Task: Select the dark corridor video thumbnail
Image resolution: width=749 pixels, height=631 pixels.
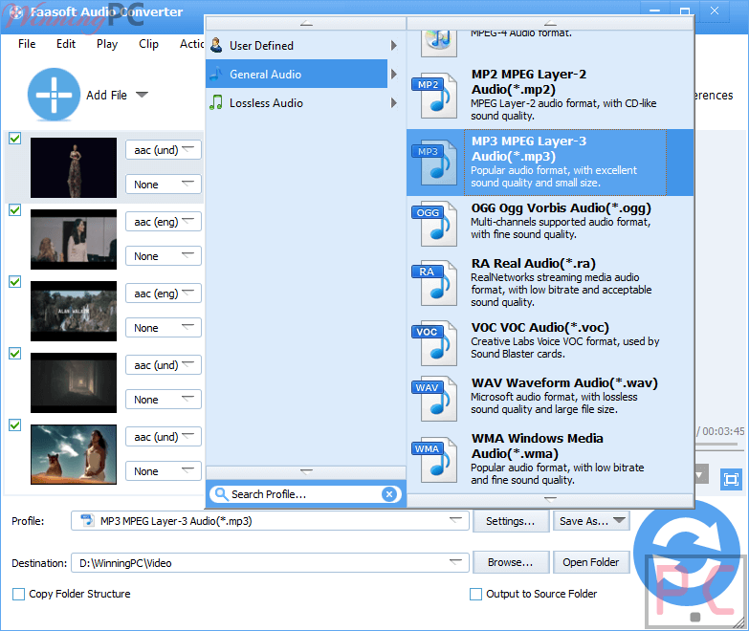Action: coord(74,382)
